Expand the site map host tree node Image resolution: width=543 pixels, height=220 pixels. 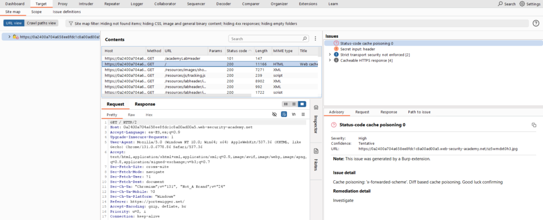point(11,37)
